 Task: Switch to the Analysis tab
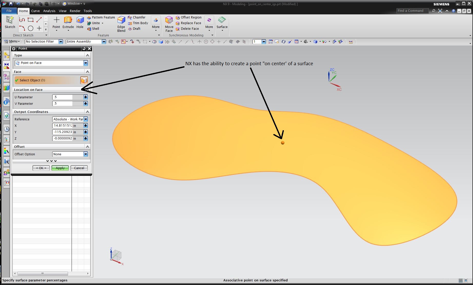[x=49, y=11]
